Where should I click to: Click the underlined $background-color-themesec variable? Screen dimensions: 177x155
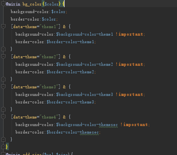click(87, 125)
